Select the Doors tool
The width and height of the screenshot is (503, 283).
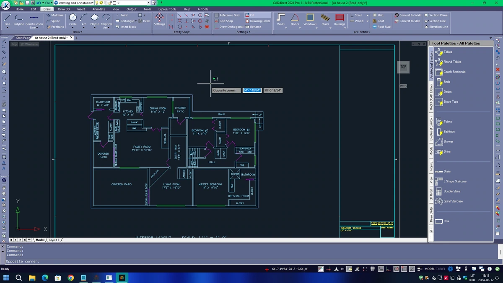click(295, 20)
